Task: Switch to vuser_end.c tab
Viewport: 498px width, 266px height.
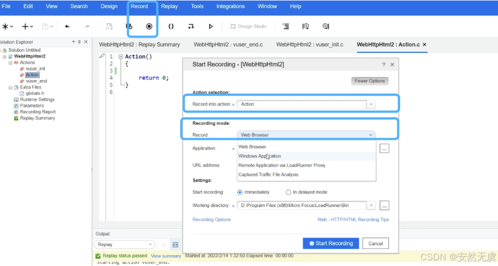Action: point(228,45)
